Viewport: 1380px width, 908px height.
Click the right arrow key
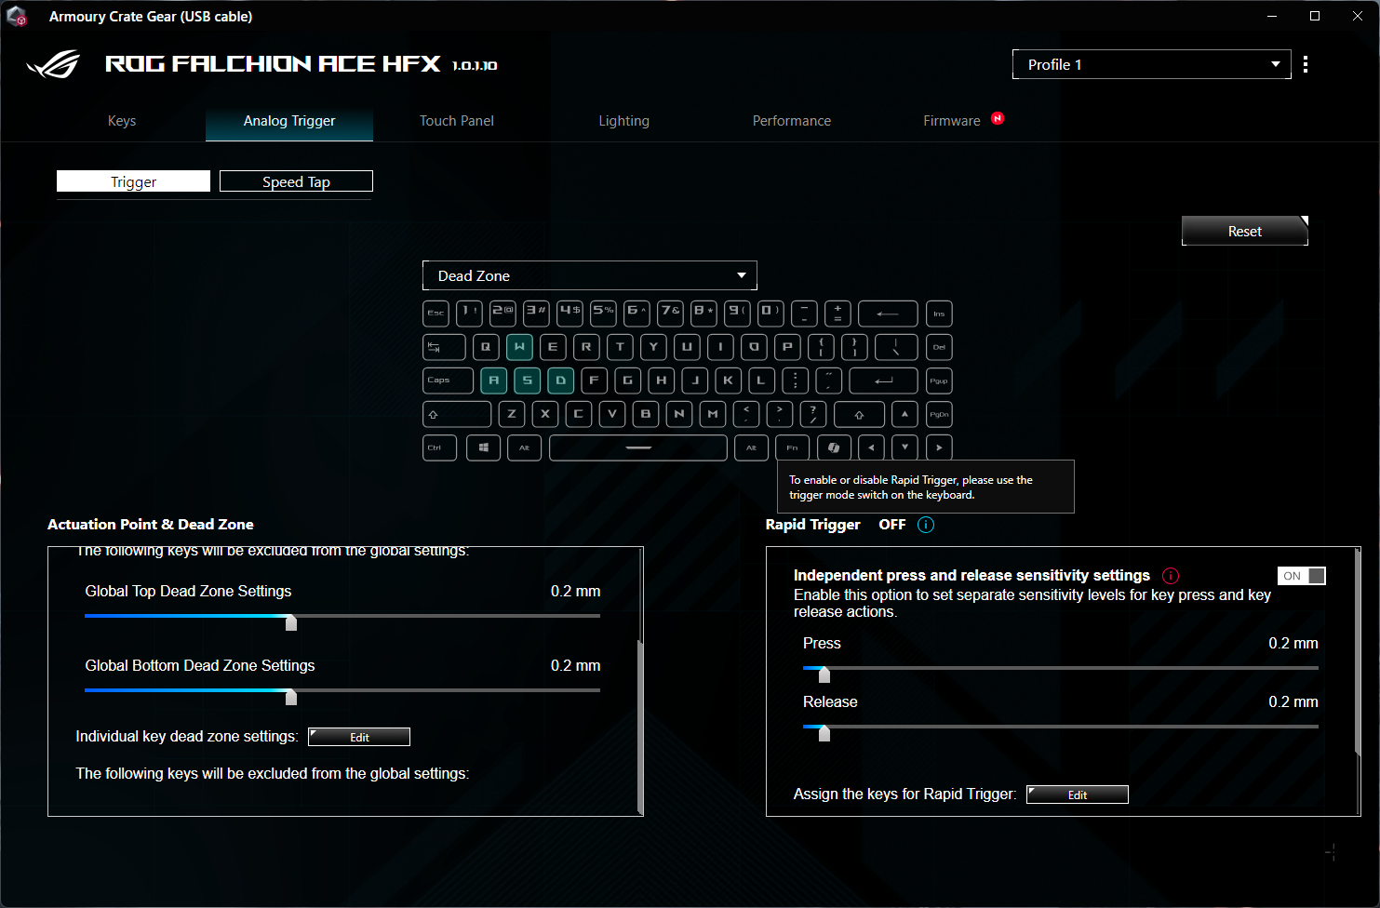[x=939, y=447]
